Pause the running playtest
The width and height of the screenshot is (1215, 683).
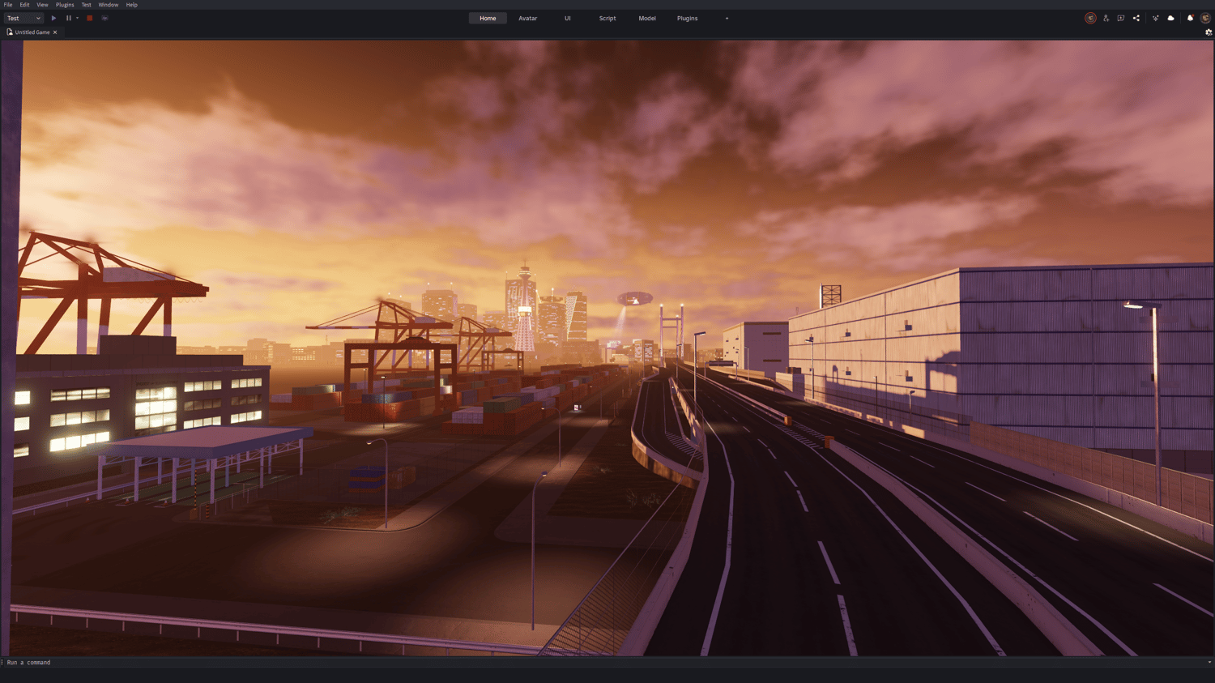pyautogui.click(x=69, y=18)
